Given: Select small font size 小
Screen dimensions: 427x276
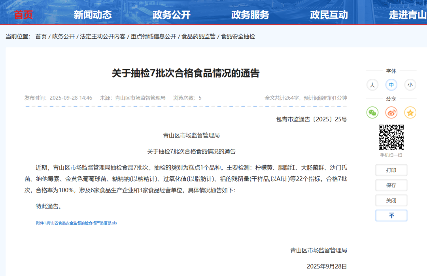Looking at the screenshot, I should click(x=410, y=85).
